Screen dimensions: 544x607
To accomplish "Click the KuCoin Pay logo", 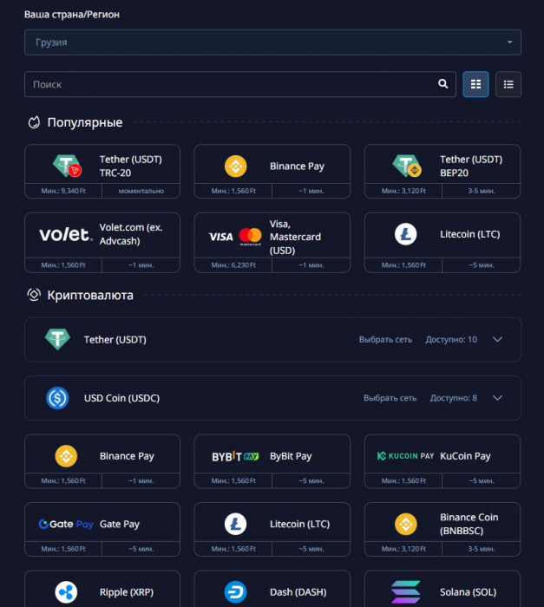I will point(405,456).
